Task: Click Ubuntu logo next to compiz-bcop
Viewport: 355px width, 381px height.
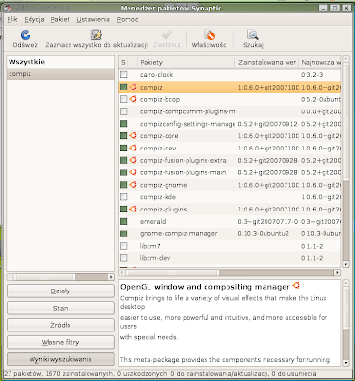Action: [x=133, y=99]
